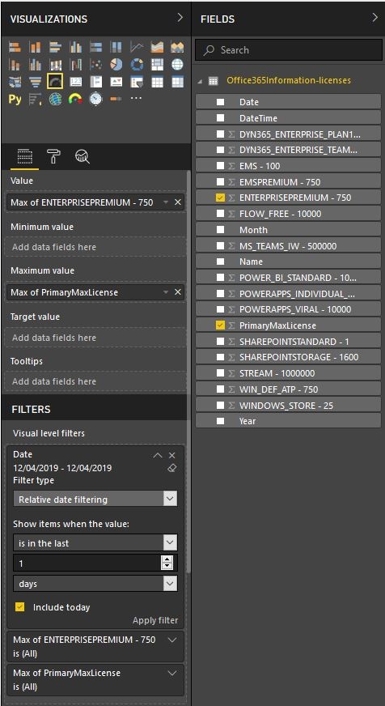This screenshot has height=706, width=385.
Task: Select the Python (Py) visual
Action: pyautogui.click(x=15, y=99)
